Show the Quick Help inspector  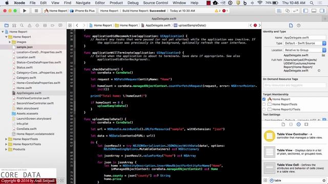point(298,26)
